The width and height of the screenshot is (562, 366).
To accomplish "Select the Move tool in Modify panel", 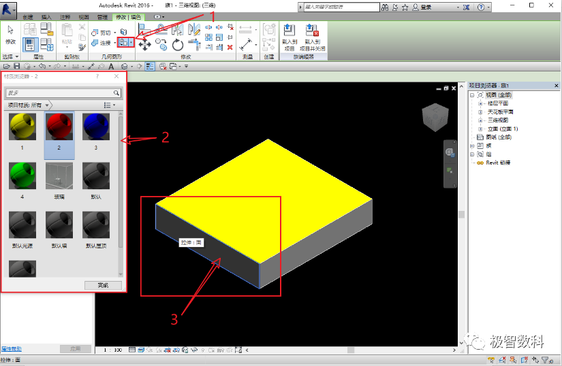I will point(145,45).
